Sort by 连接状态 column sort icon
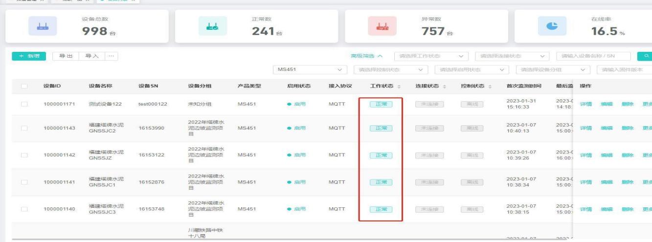This screenshot has width=652, height=242. pos(445,87)
